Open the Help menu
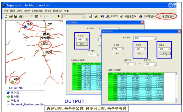183x112 pixels. 66,11
